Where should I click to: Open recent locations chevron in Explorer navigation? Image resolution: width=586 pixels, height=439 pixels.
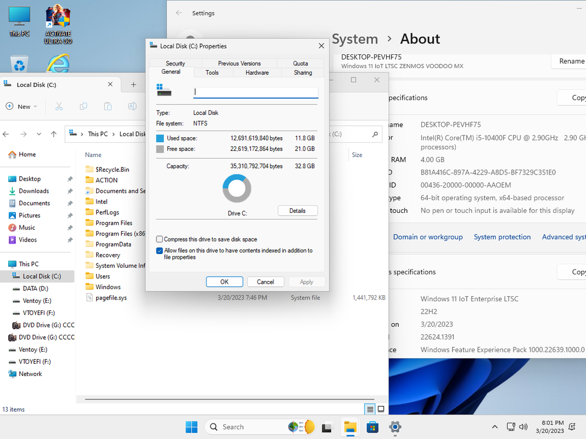click(39, 134)
